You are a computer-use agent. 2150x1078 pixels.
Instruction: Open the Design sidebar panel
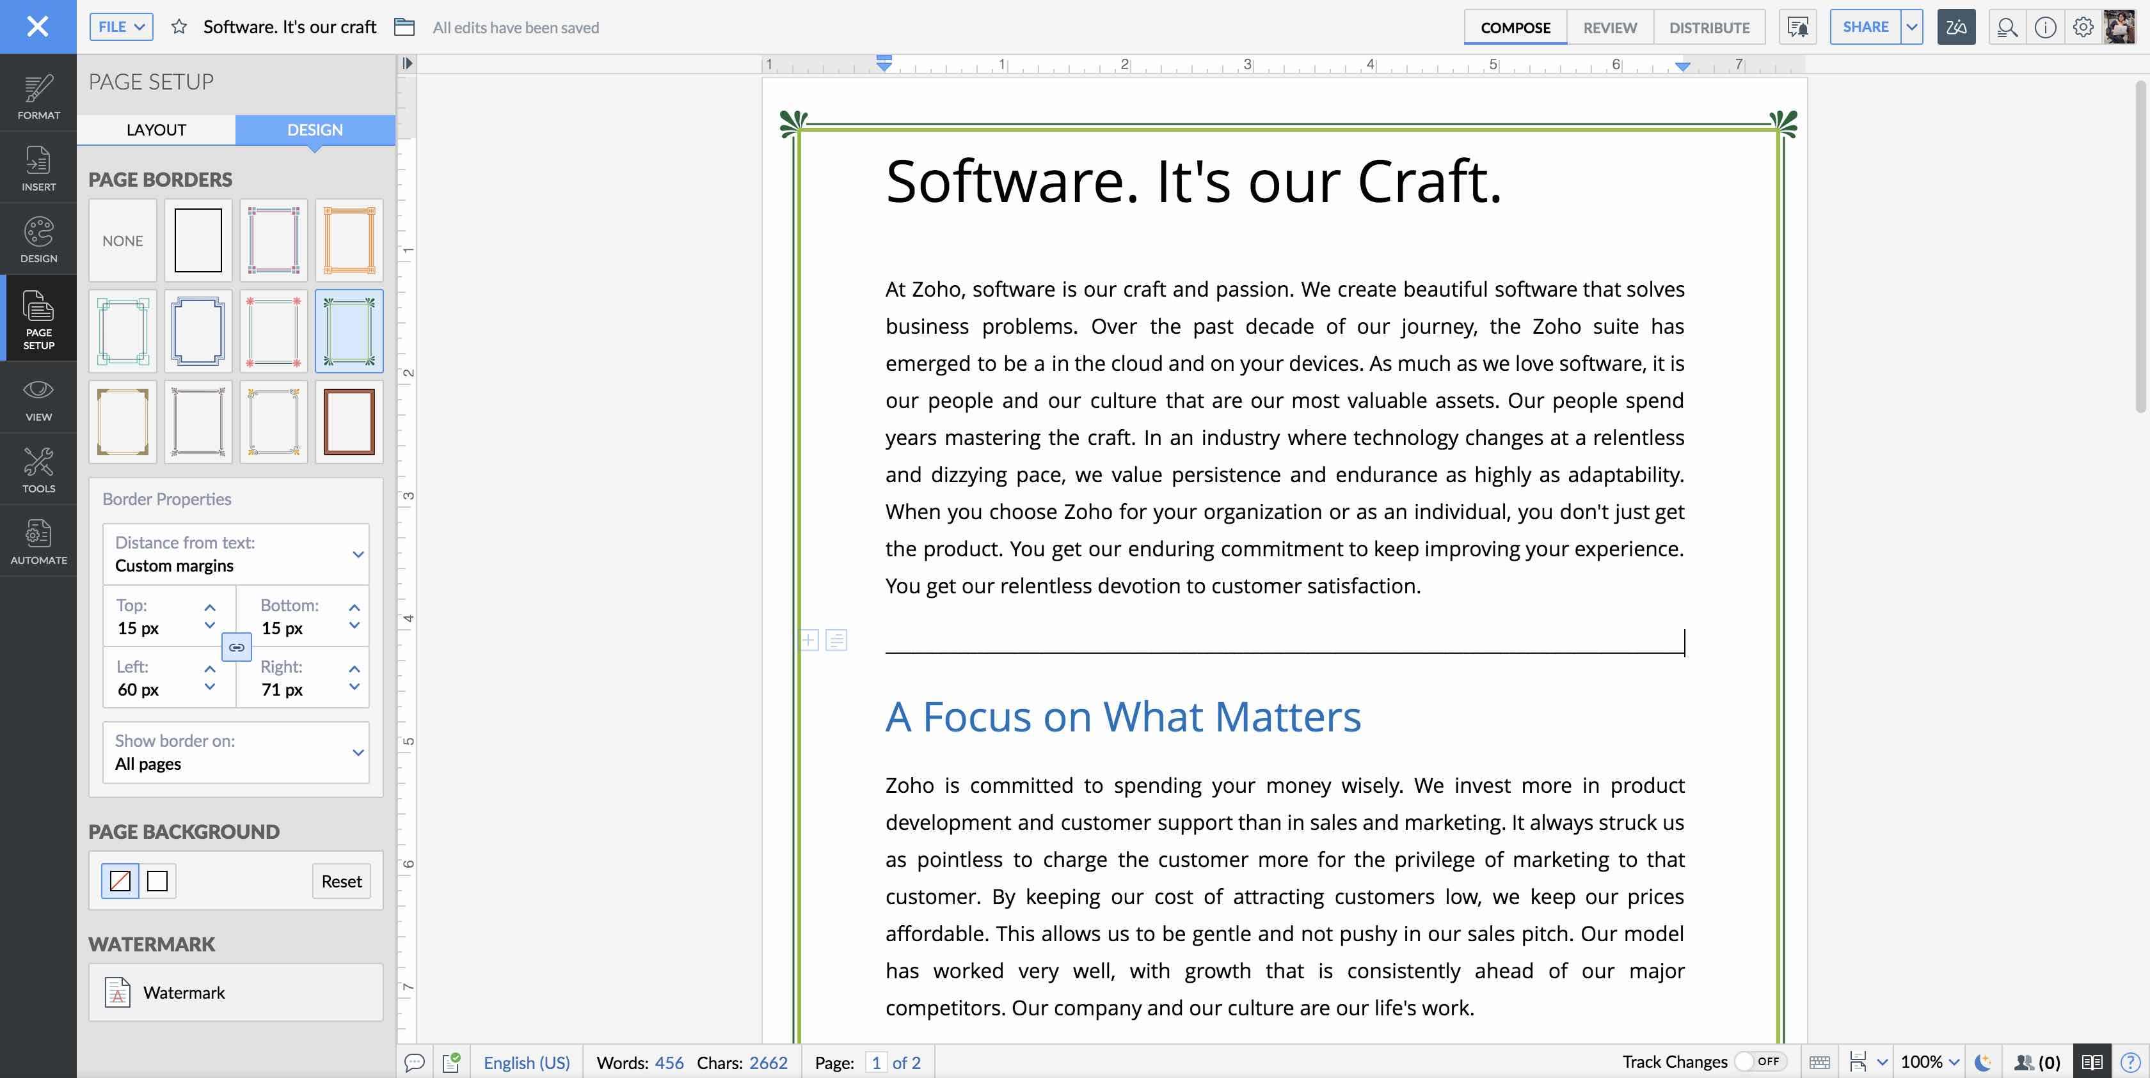click(38, 240)
